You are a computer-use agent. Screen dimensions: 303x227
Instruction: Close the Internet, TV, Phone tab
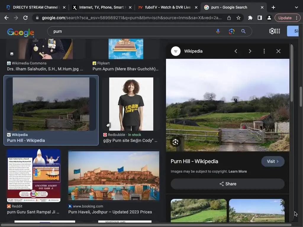pos(130,7)
